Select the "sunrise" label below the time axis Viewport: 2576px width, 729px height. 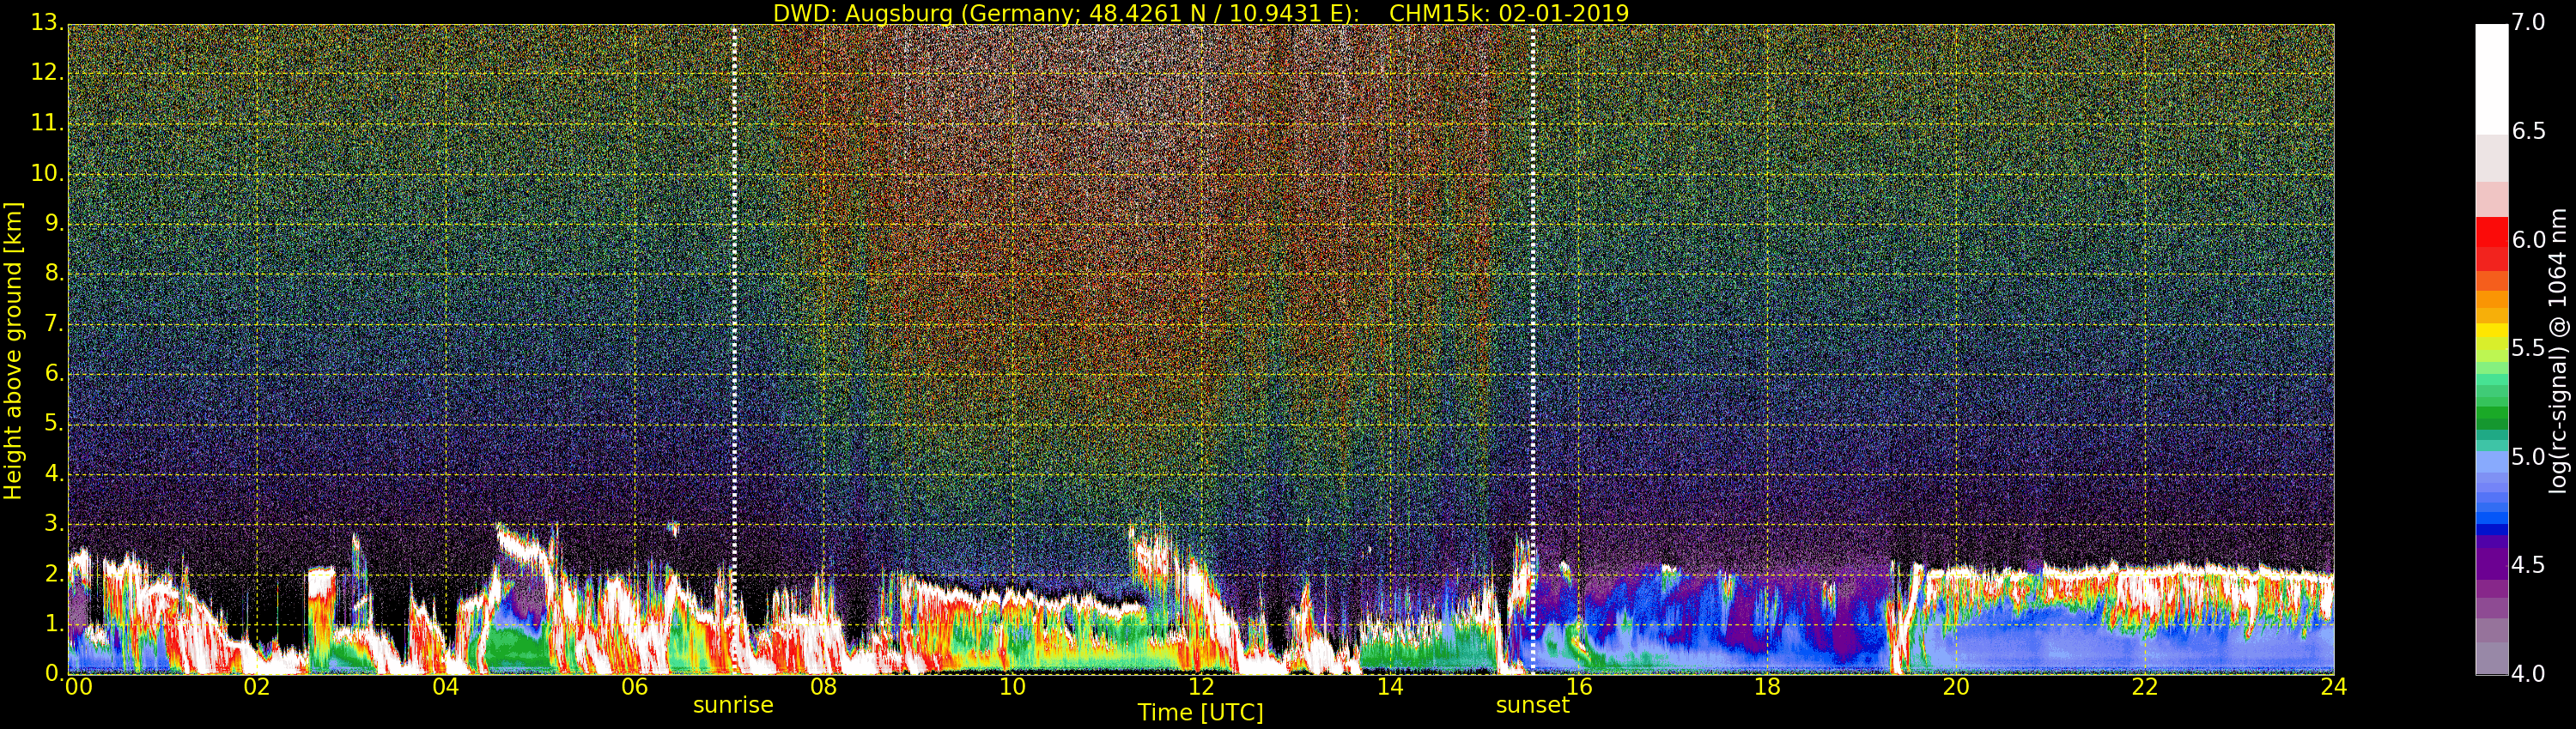(x=733, y=705)
